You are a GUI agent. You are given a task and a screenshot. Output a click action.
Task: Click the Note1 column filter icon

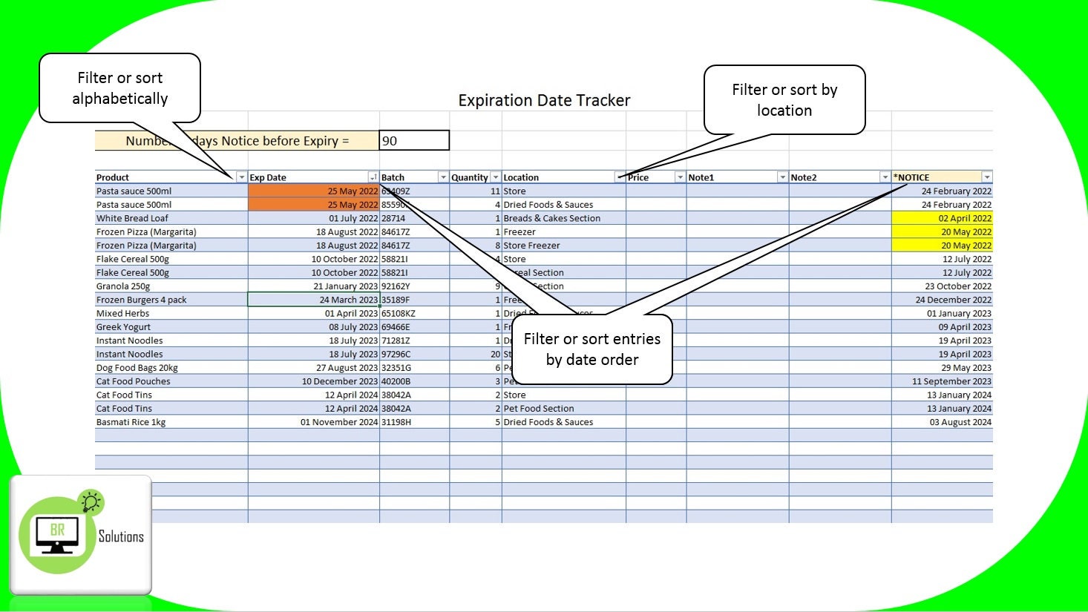click(781, 177)
